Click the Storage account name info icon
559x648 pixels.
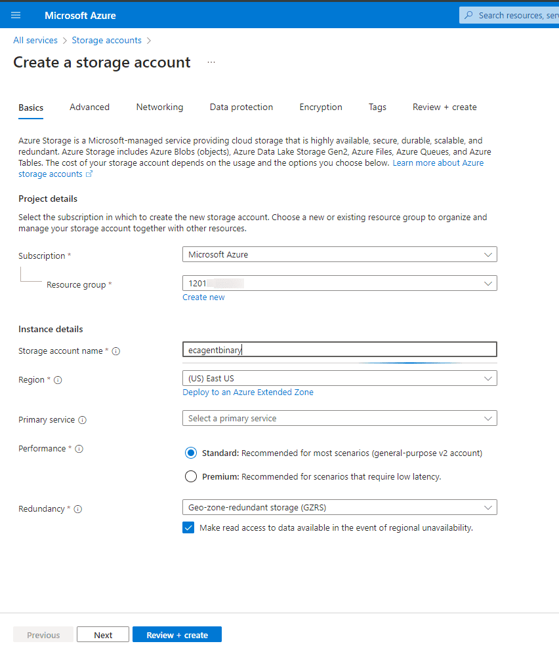[x=116, y=351]
